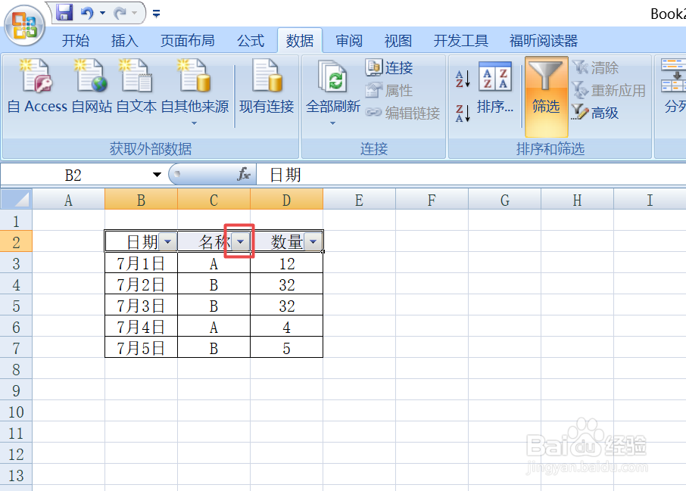
Task: Sort descending Z to A
Action: [463, 113]
